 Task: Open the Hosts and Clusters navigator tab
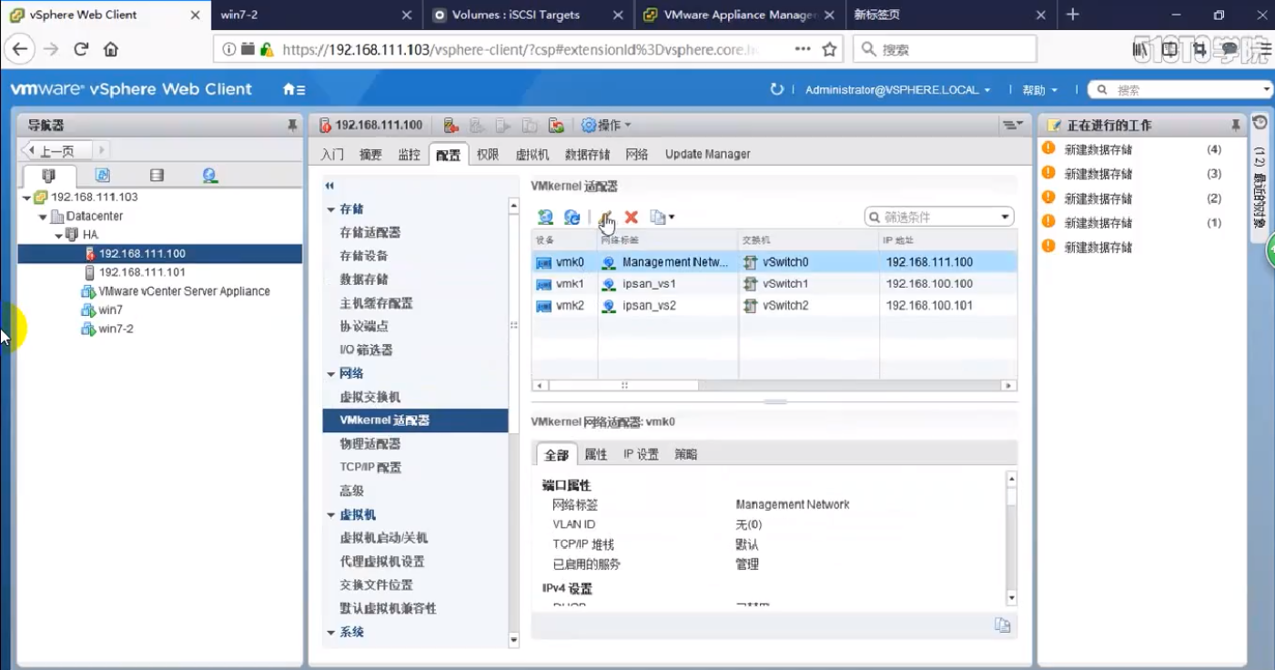coord(48,175)
